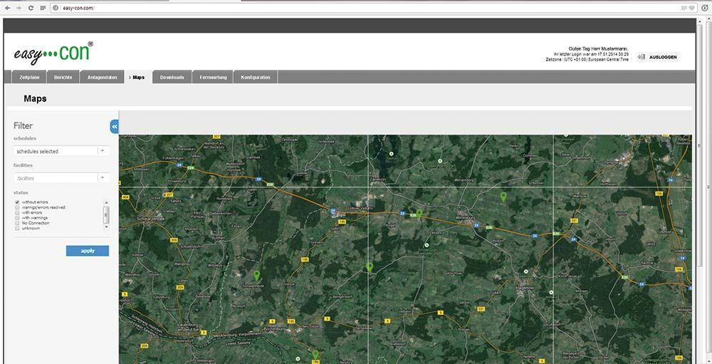Go to the Fernwartung tab
Viewport: 712px width, 364px height.
(x=214, y=77)
